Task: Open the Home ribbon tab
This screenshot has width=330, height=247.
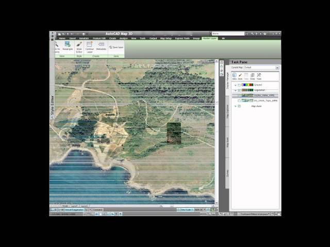Action: (62, 39)
